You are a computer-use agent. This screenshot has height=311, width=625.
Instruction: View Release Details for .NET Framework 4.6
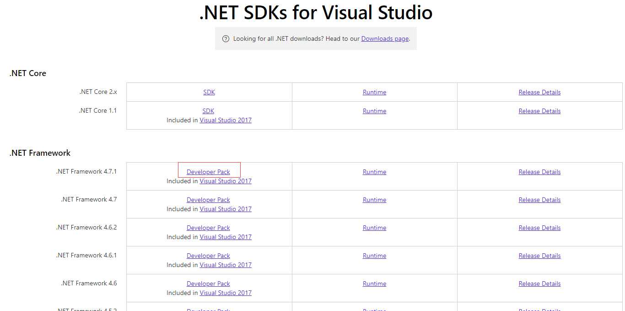point(539,283)
